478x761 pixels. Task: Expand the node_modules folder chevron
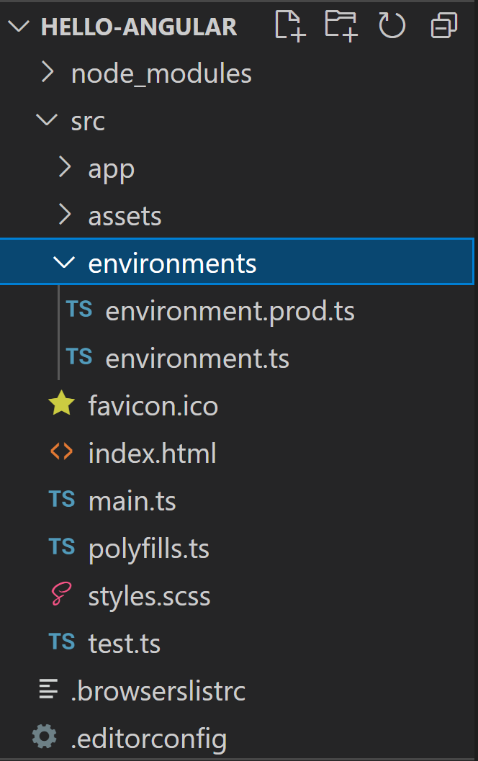[x=48, y=73]
